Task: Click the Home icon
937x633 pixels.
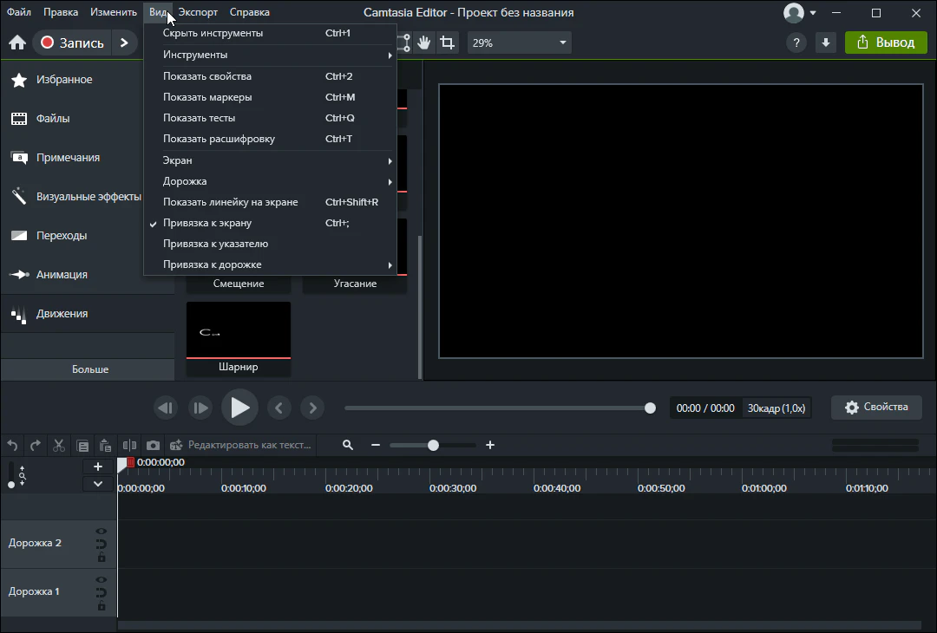Action: point(16,42)
